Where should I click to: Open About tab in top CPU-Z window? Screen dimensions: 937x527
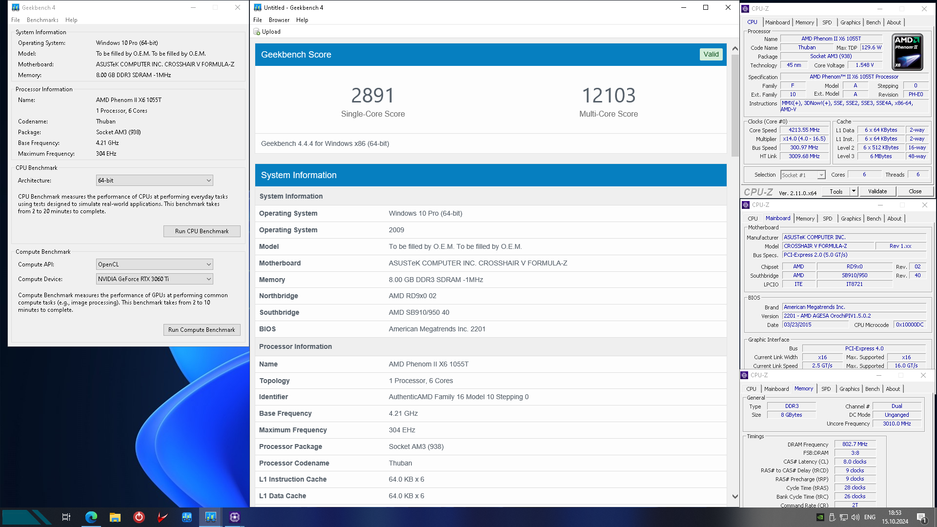pos(894,22)
